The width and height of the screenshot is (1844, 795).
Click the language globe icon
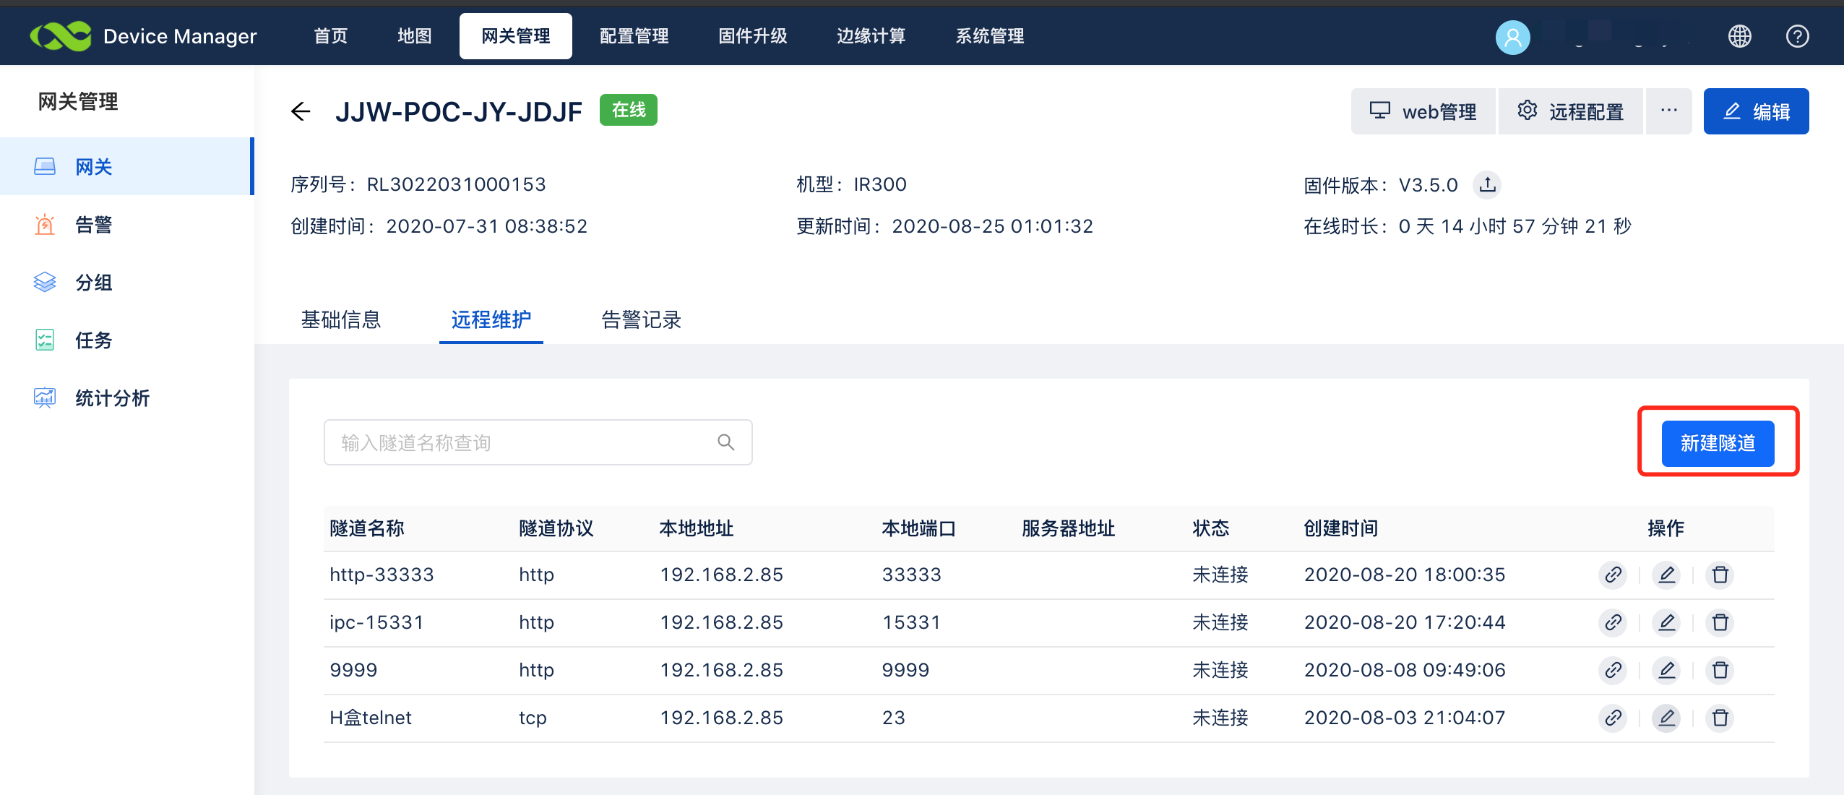click(x=1739, y=36)
